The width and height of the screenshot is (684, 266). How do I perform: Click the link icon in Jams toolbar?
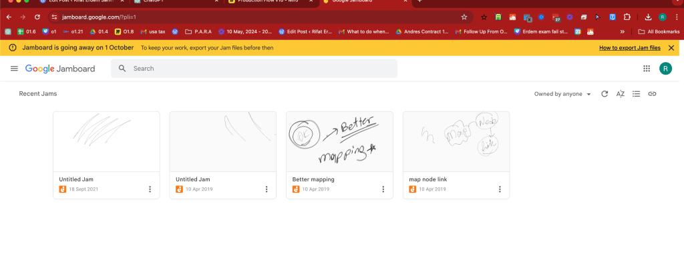[x=652, y=93]
